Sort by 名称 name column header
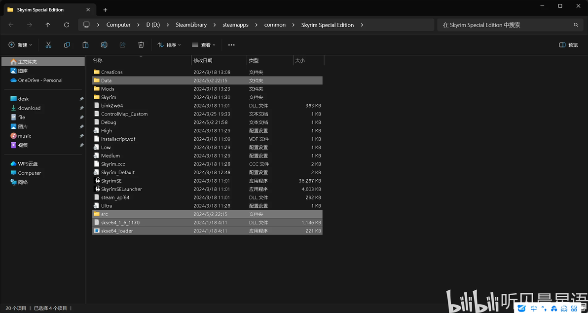Viewport: 588px width, 313px height. [142, 60]
